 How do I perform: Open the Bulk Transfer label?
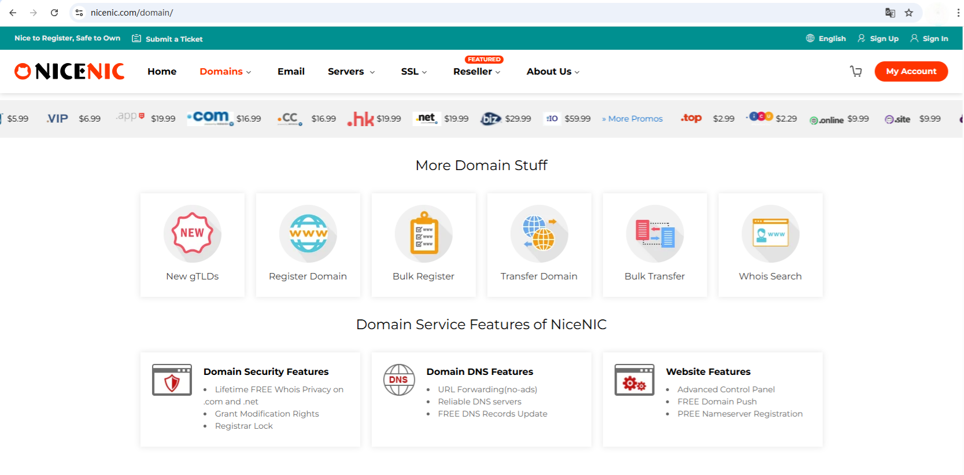pos(655,276)
